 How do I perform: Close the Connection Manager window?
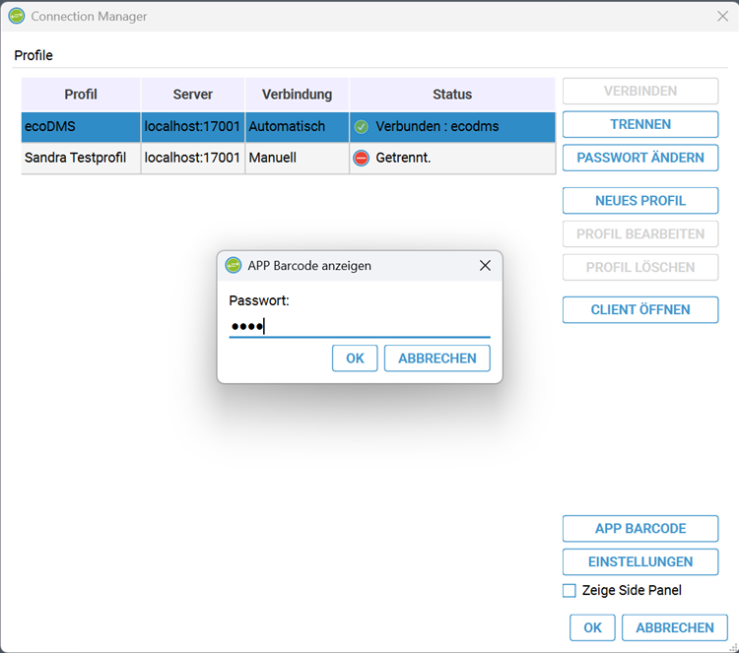[722, 17]
